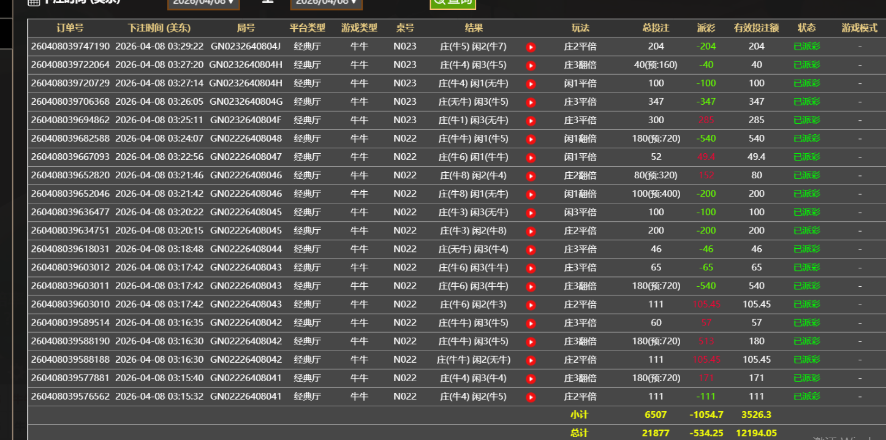Click round number GN0232640804J

(246, 47)
